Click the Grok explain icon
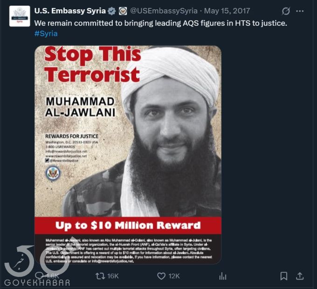This screenshot has height=289, width=317. click(x=286, y=11)
